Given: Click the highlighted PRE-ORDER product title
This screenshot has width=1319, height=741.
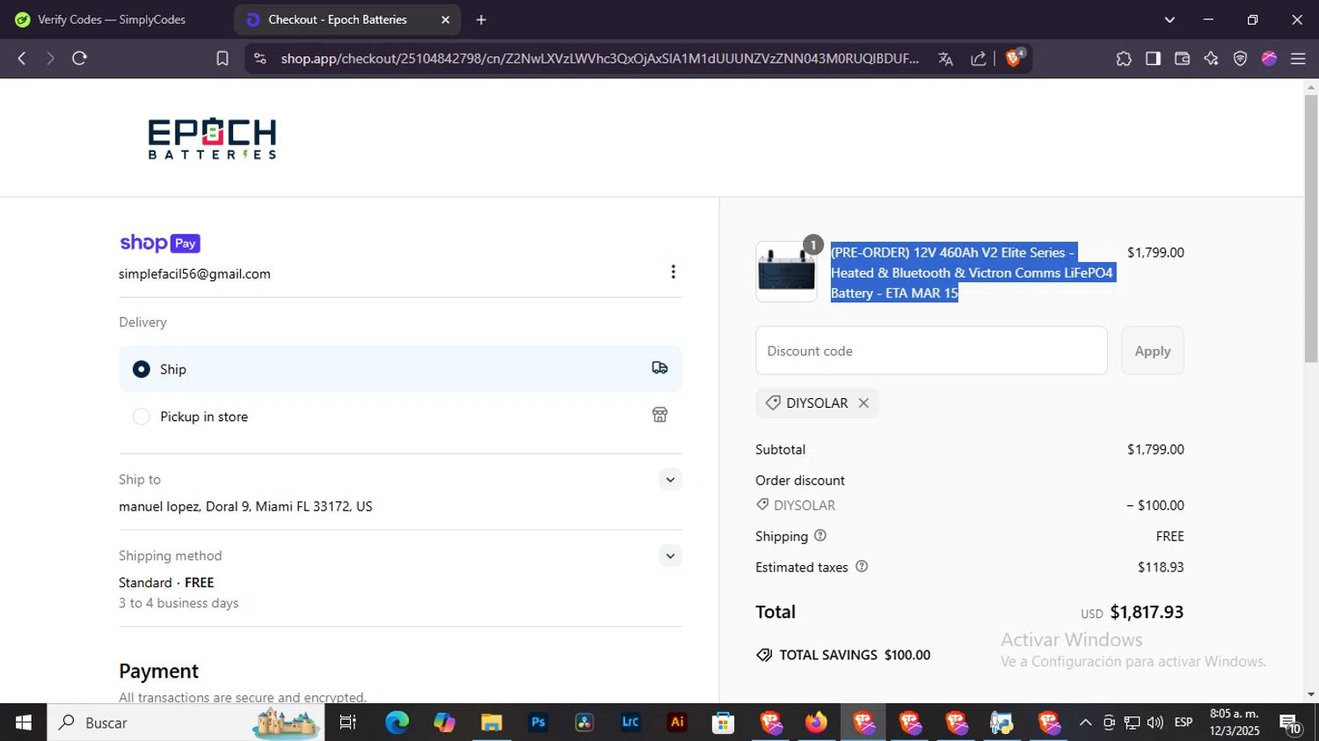Looking at the screenshot, I should tap(972, 272).
